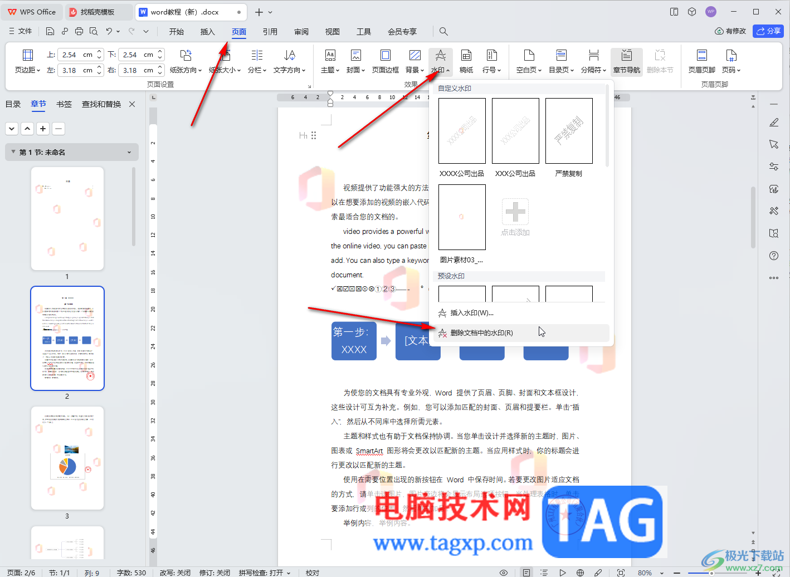790x577 pixels.
Task: Open 页眉页脚 header and footer
Action: pos(702,61)
